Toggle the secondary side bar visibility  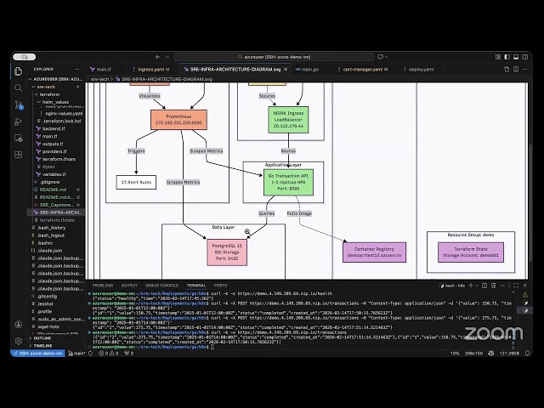[525, 57]
